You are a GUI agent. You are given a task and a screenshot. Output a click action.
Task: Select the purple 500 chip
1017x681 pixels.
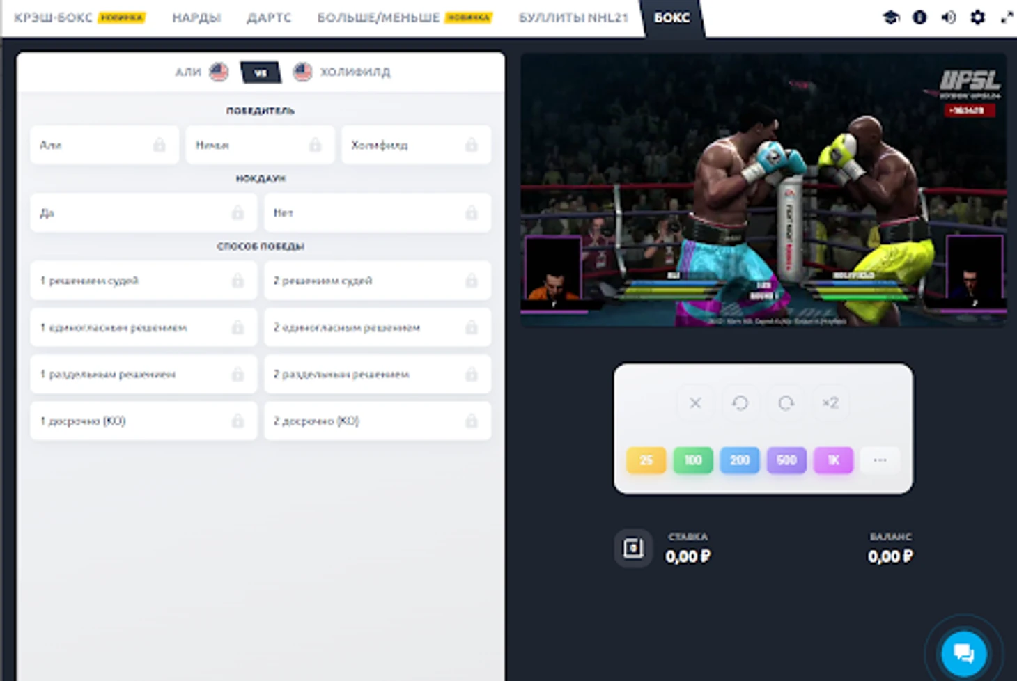pyautogui.click(x=786, y=460)
